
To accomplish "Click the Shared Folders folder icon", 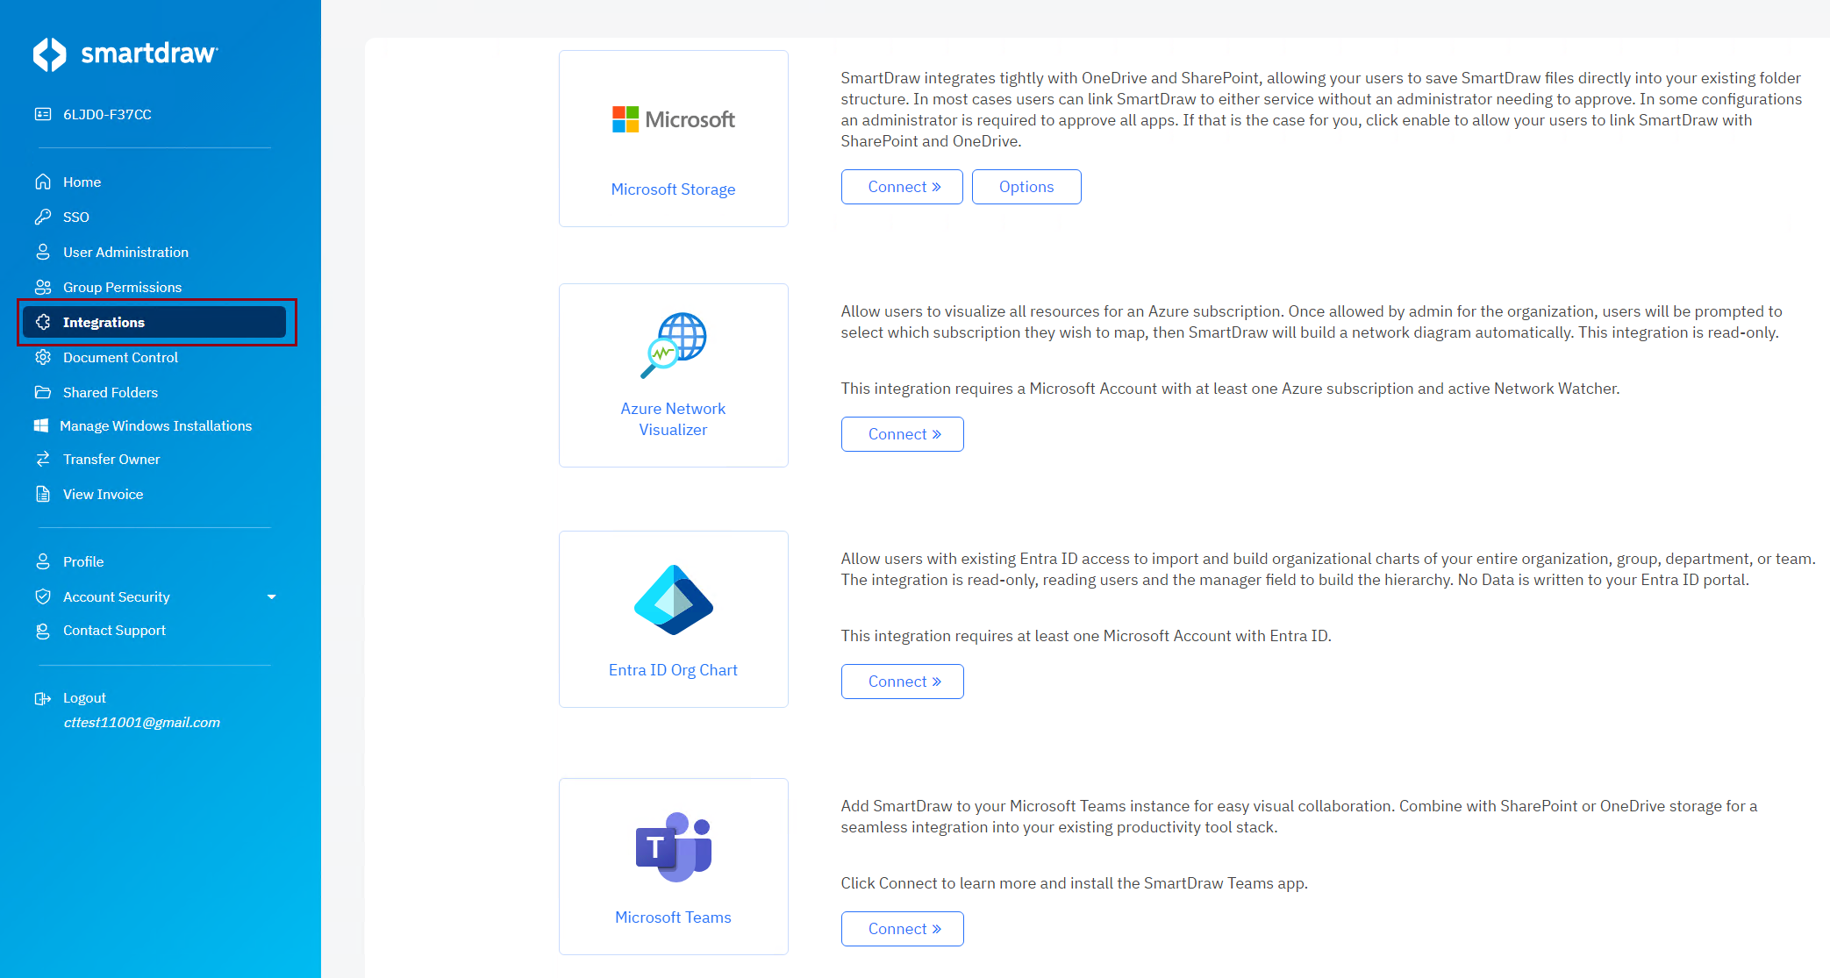I will click(42, 392).
